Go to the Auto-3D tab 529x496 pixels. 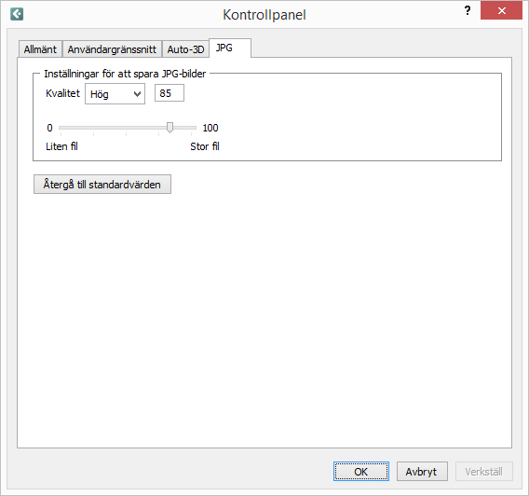185,49
